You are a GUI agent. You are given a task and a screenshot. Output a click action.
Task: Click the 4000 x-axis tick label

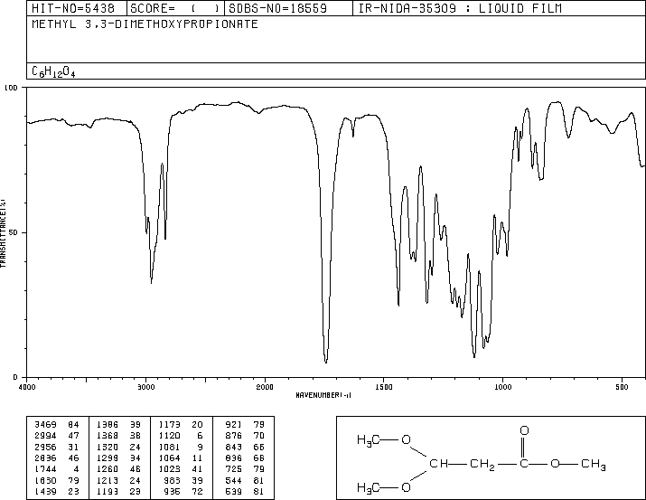(x=27, y=387)
